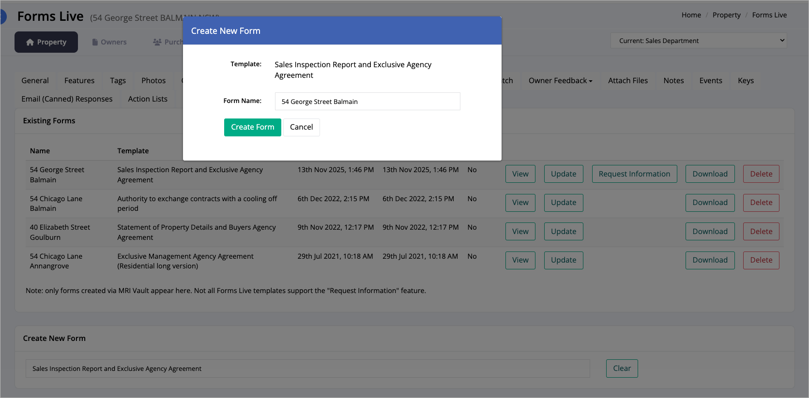View the 54 Chicago Lane Annangrove form
The image size is (809, 398).
(x=520, y=260)
